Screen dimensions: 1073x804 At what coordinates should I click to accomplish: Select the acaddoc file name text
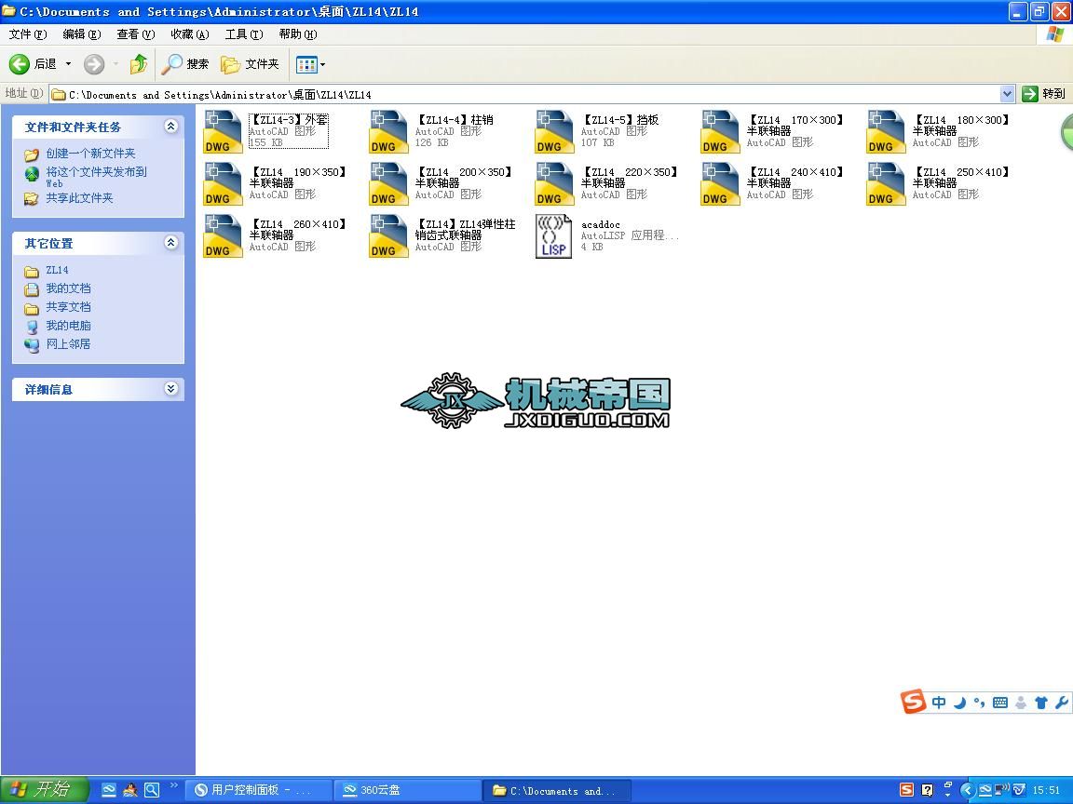tap(600, 224)
